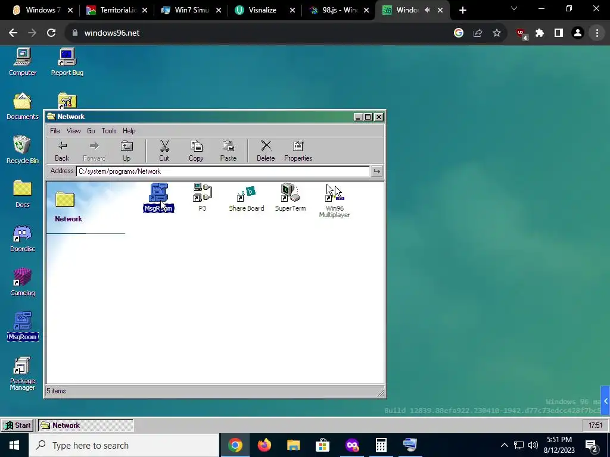Click the Windows volume tray icon
This screenshot has height=457, width=610.
533,445
